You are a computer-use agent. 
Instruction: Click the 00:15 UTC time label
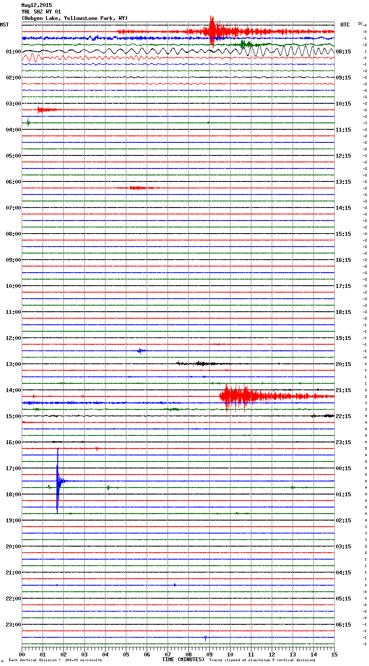tap(343, 468)
